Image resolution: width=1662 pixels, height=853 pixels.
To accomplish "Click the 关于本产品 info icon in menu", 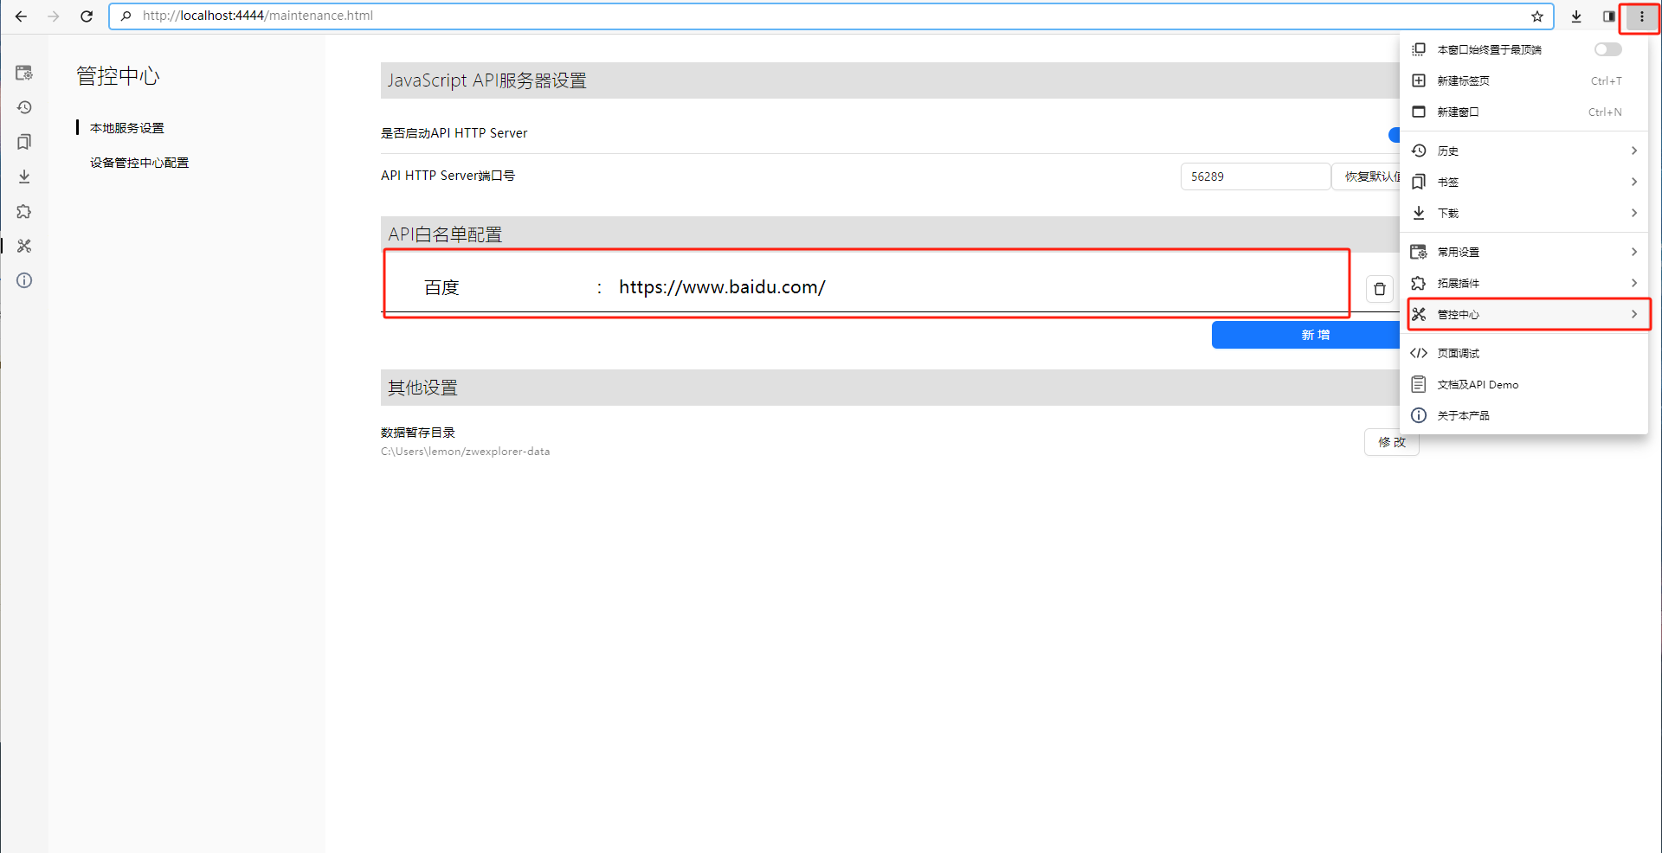I will point(1419,415).
